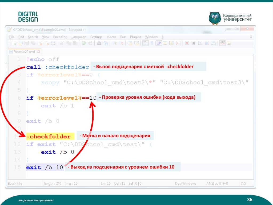Click the New file toolbar icon
Image resolution: width=273 pixels, height=205 pixels.
coord(14,43)
